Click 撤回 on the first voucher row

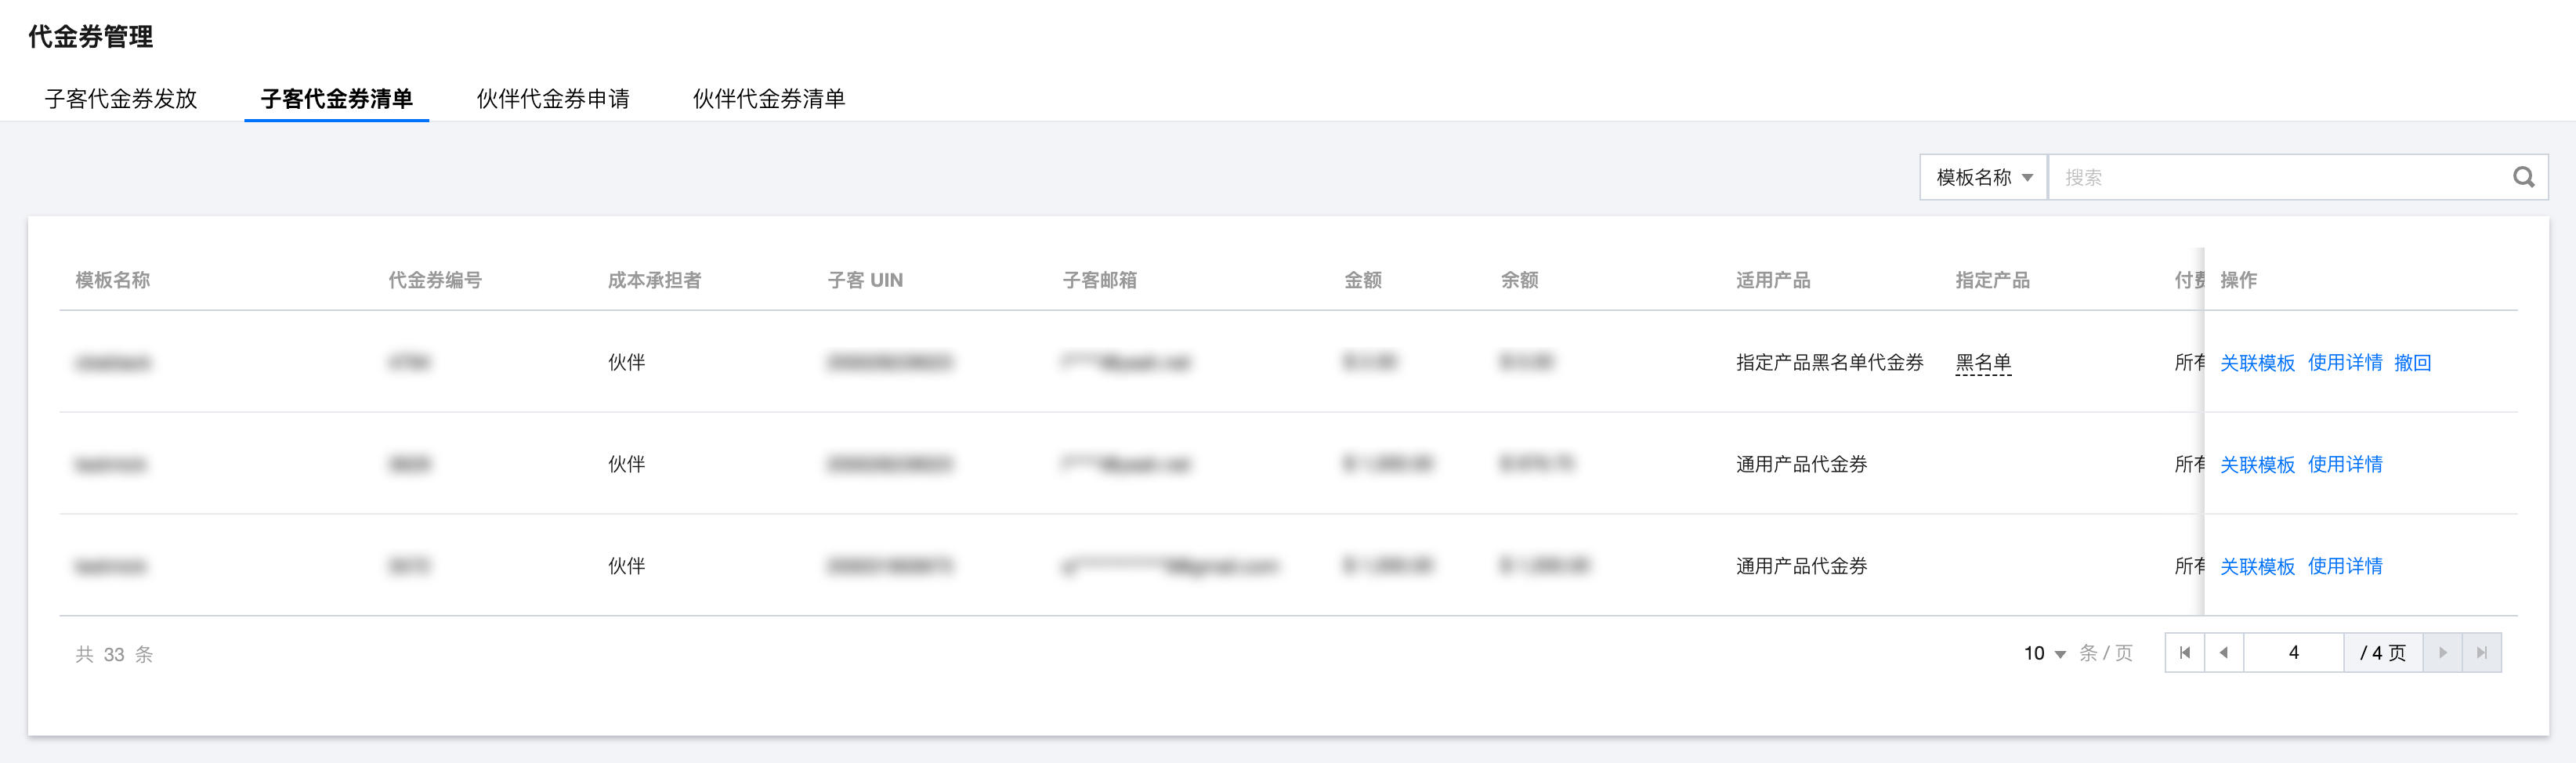point(2412,362)
